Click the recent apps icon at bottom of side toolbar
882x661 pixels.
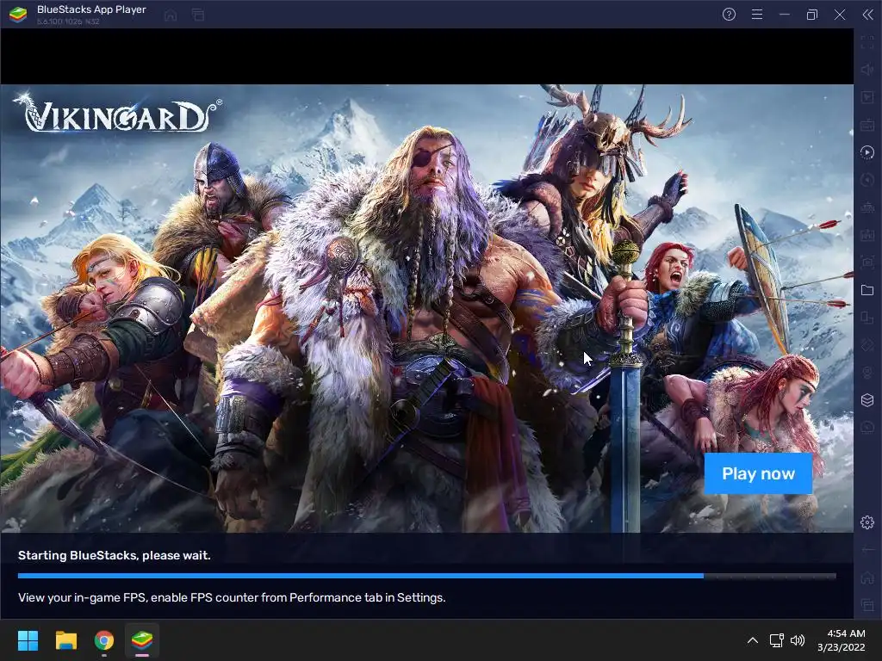[867, 605]
